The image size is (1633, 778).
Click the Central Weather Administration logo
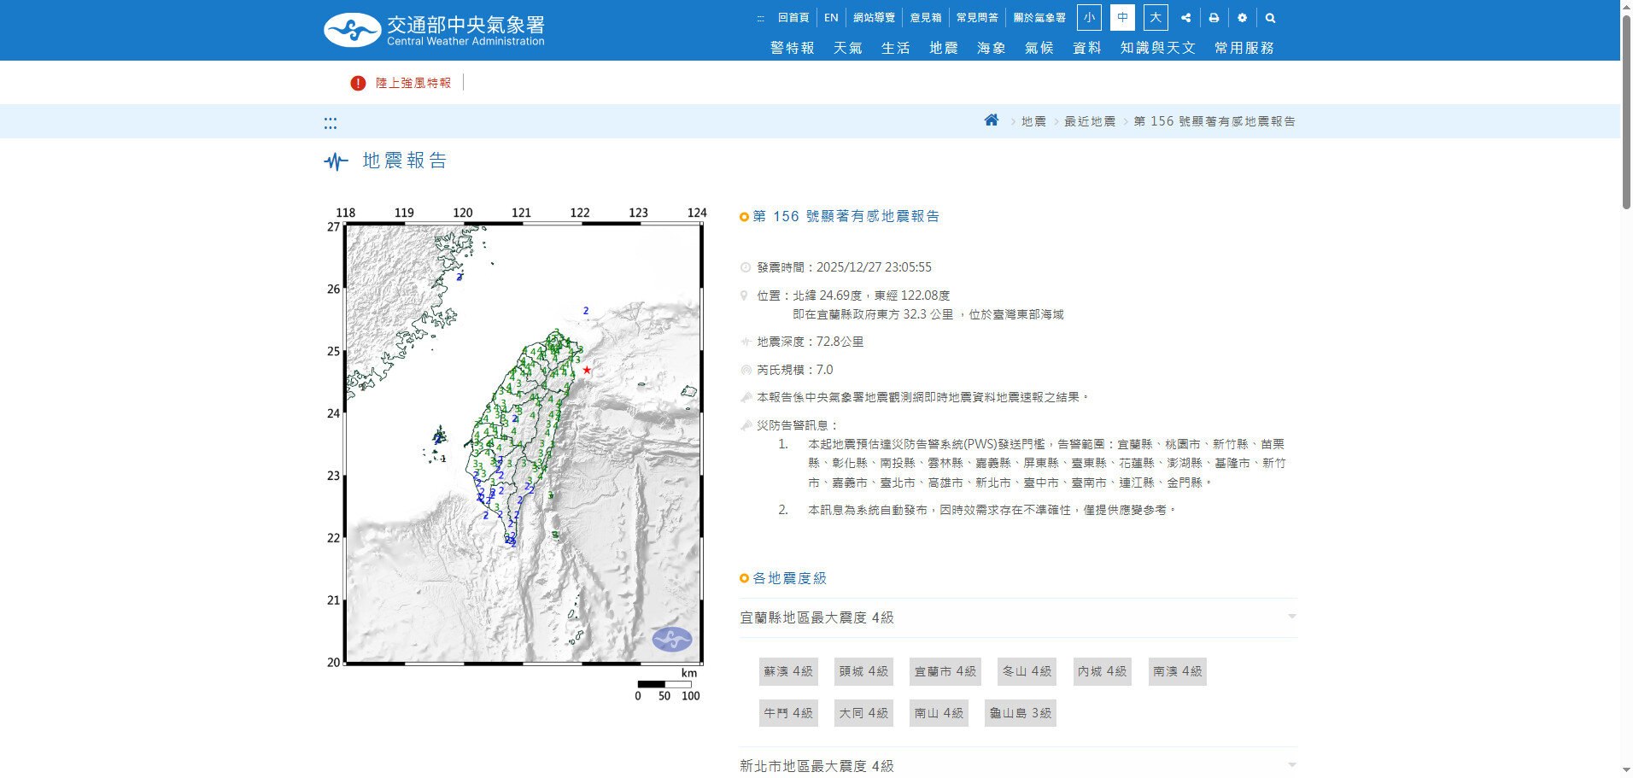(x=351, y=28)
